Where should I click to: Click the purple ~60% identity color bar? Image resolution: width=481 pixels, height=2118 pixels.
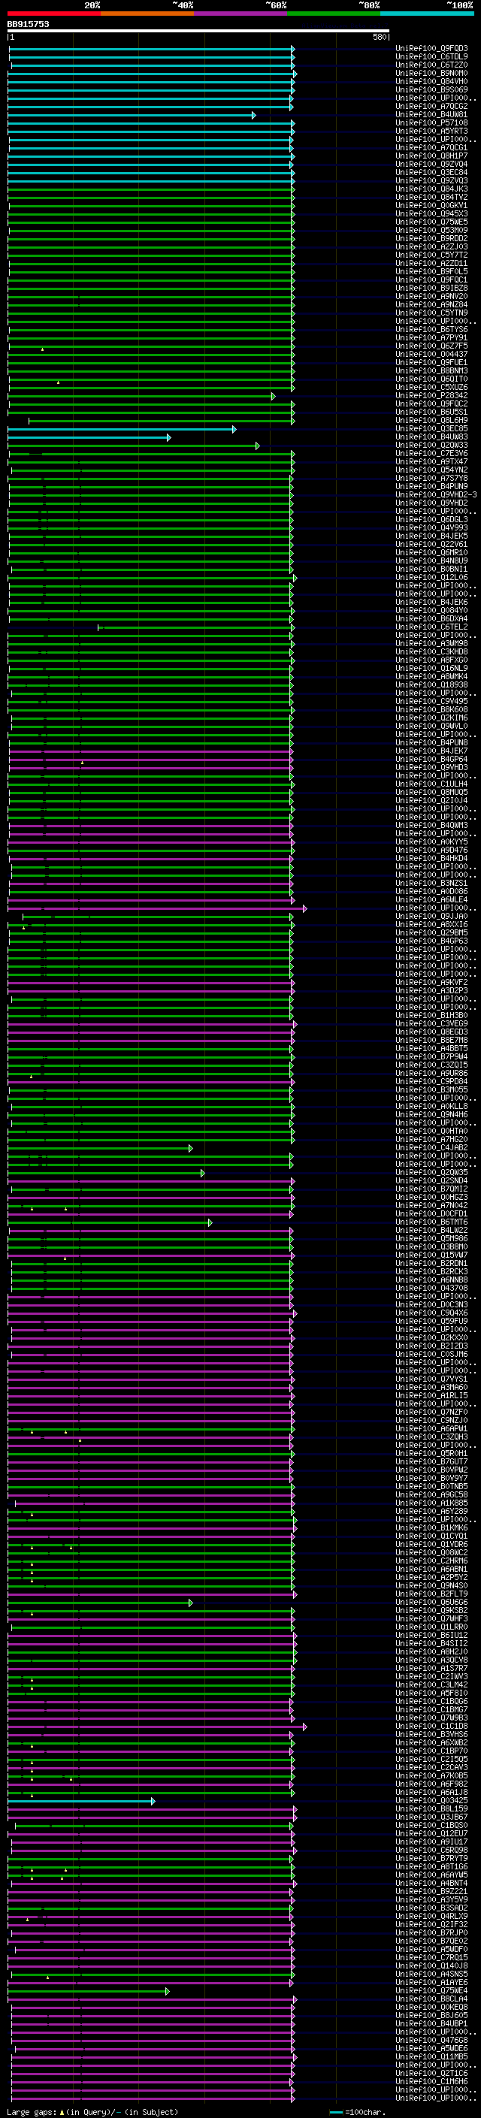[241, 14]
